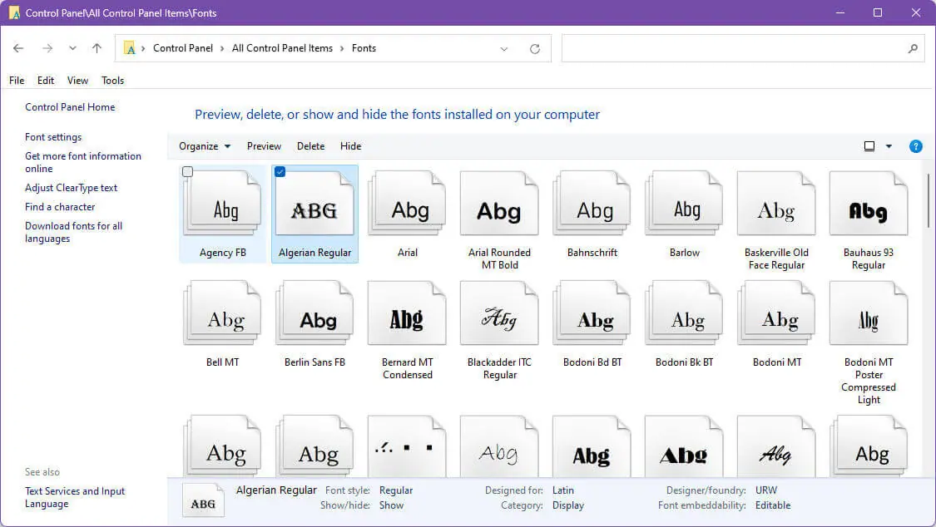Click the Fonts folder icon in address bar

click(130, 48)
